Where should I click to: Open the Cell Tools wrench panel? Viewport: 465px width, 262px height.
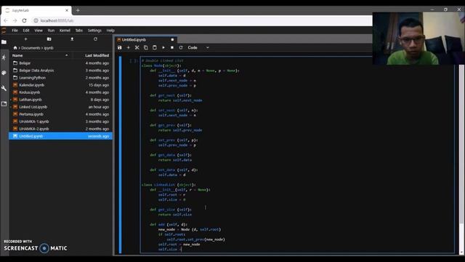tap(4, 88)
